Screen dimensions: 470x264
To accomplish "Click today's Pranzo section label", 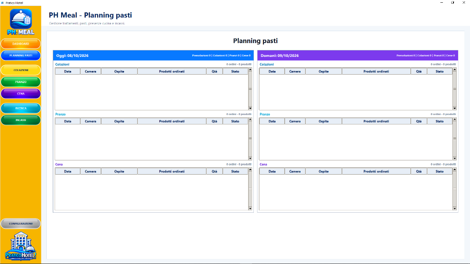I will (60, 114).
